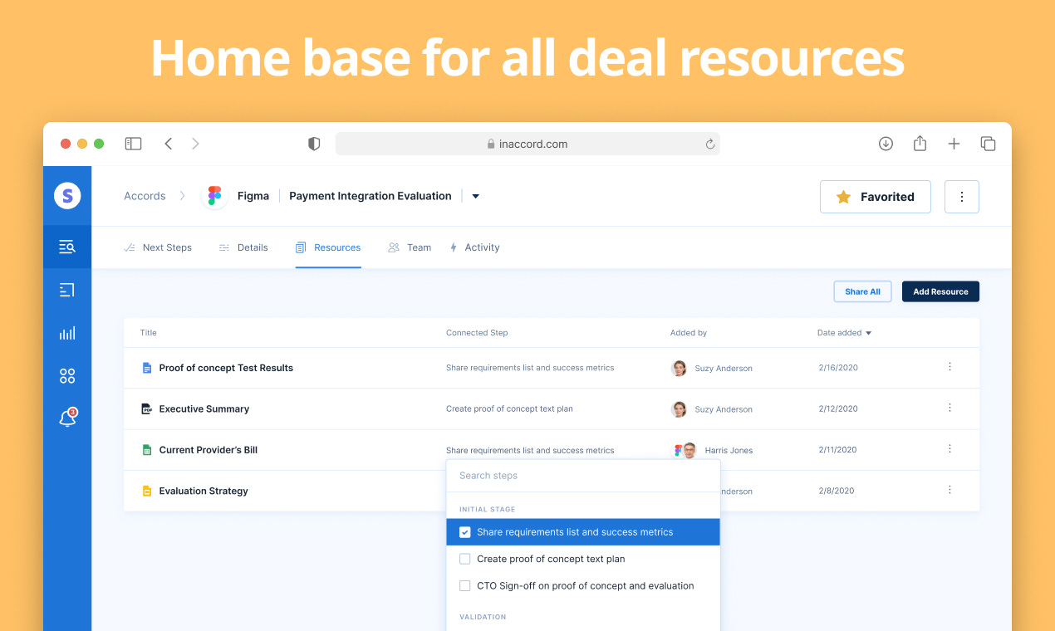Click the Added by column header
This screenshot has width=1055, height=631.
tap(689, 333)
